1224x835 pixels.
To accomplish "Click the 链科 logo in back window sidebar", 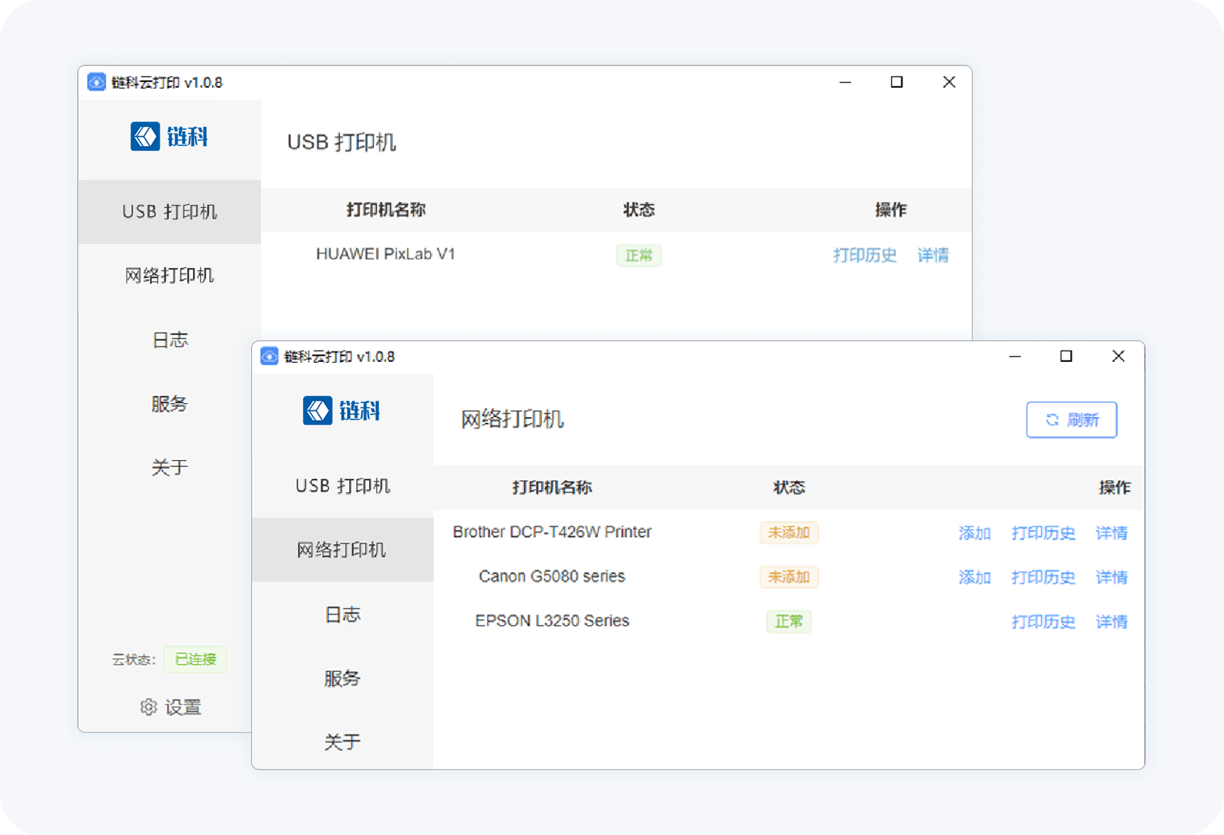I will click(169, 136).
